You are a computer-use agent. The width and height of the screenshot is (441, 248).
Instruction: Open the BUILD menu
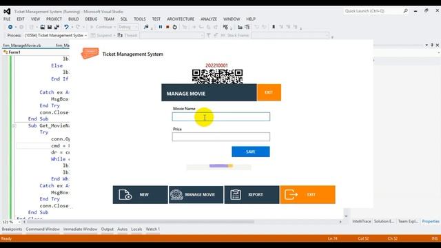pyautogui.click(x=74, y=19)
